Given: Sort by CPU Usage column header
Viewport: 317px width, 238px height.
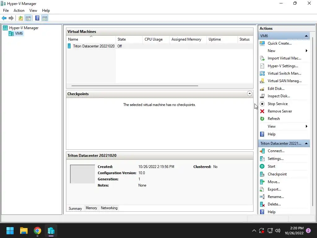Looking at the screenshot, I should point(156,39).
